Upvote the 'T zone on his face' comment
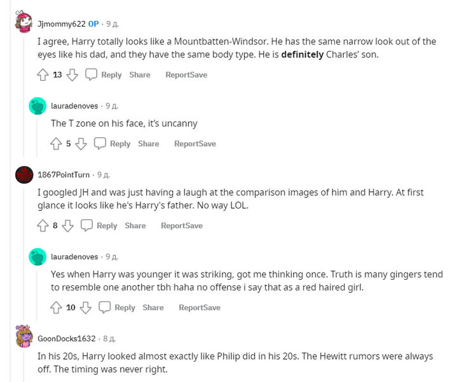The width and height of the screenshot is (464, 382). [x=57, y=144]
